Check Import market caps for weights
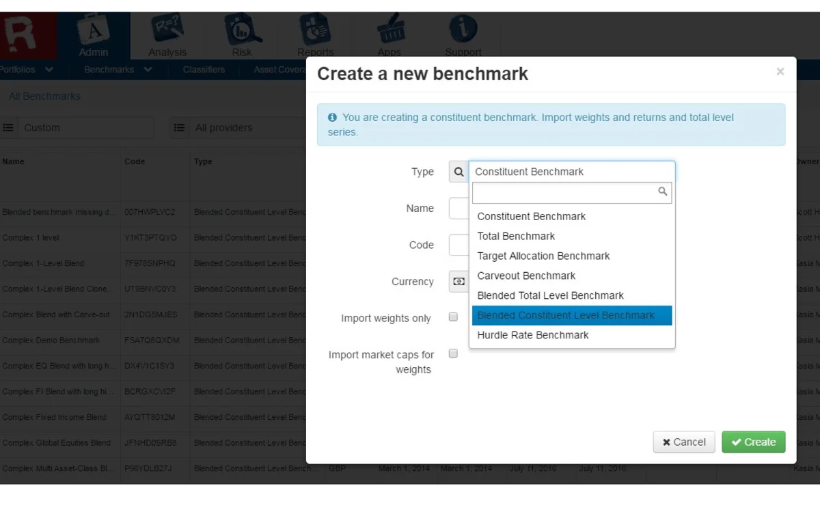The image size is (820, 508). click(453, 353)
